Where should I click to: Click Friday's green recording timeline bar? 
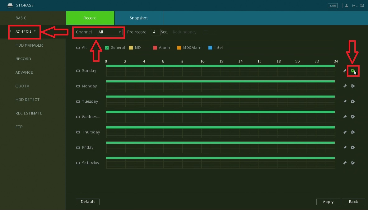[220, 143]
